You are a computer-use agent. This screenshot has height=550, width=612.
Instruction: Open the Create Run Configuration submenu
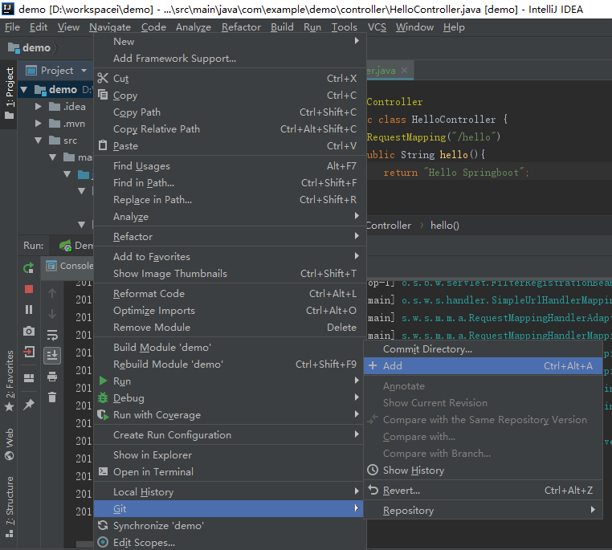coord(230,435)
